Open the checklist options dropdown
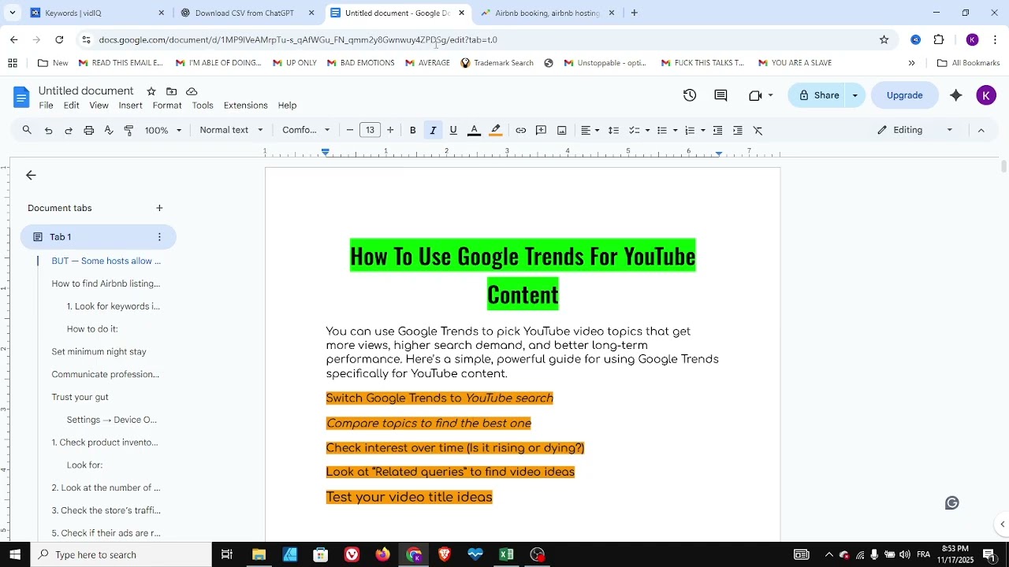This screenshot has height=567, width=1009. coord(639,130)
